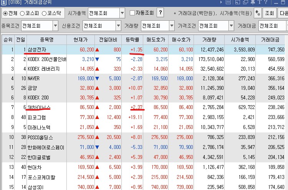Click the 매도호가 column header
The height and width of the screenshot is (190, 288).
click(156, 40)
